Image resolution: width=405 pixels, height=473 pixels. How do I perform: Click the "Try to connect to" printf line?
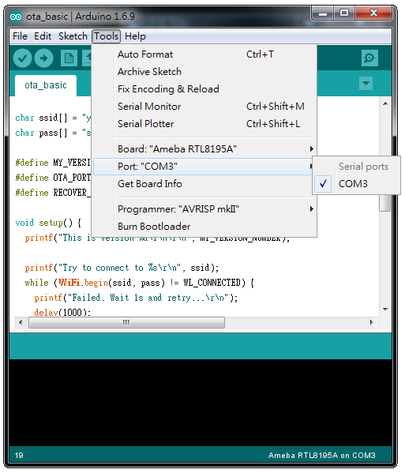click(122, 268)
